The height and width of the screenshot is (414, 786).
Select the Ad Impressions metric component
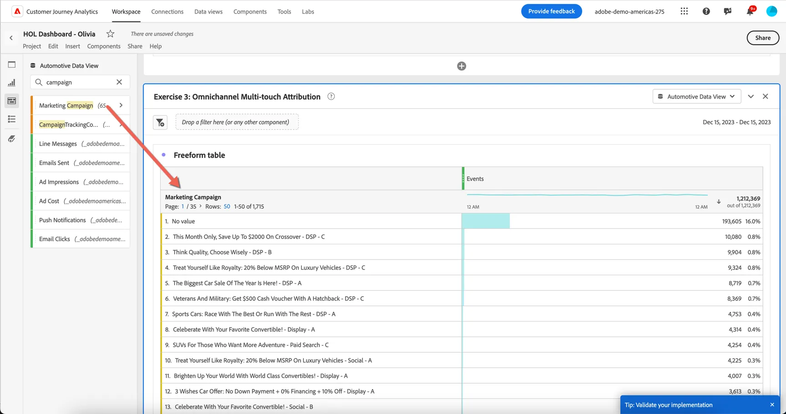click(81, 182)
